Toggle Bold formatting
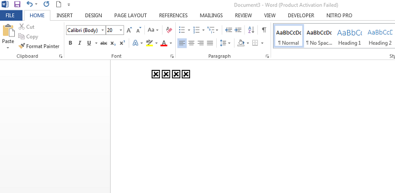Screen dimensions: 395x193 point(70,43)
